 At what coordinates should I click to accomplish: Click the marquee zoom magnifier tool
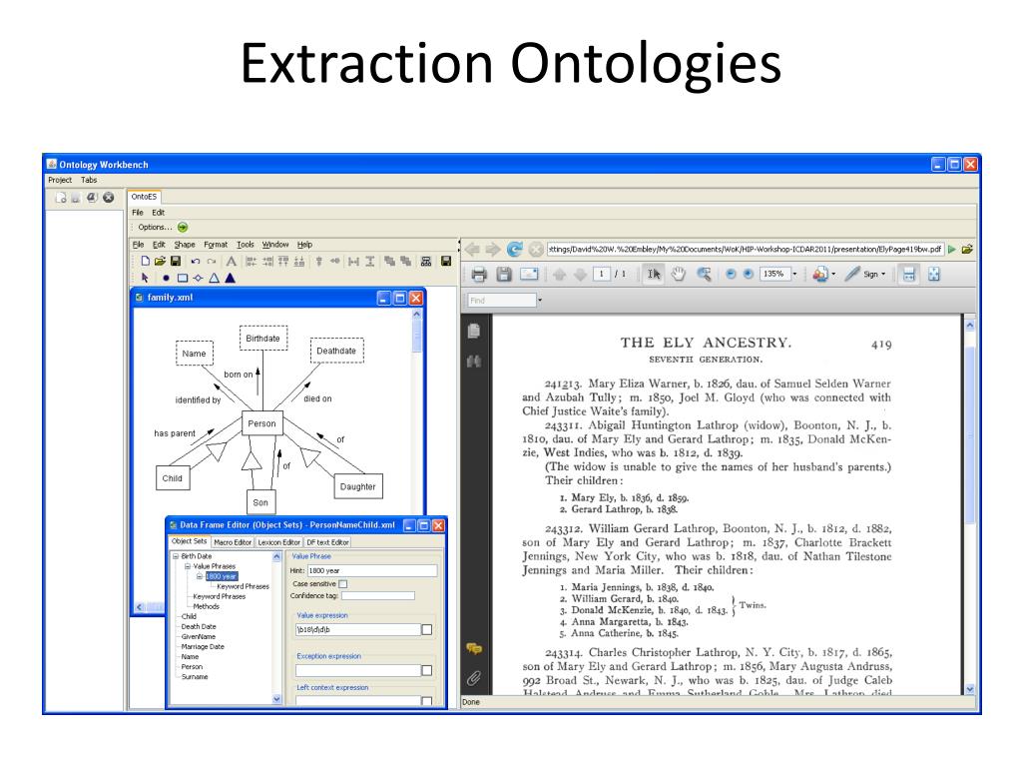point(704,274)
